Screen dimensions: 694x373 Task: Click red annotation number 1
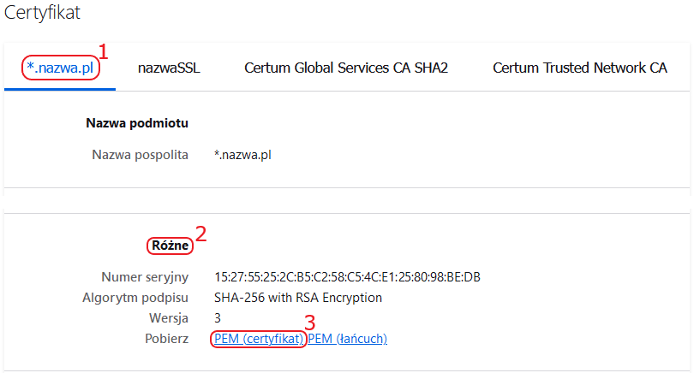point(103,51)
